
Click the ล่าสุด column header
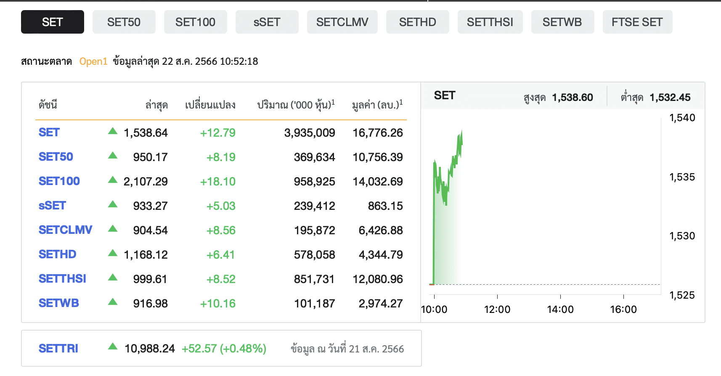(x=156, y=105)
